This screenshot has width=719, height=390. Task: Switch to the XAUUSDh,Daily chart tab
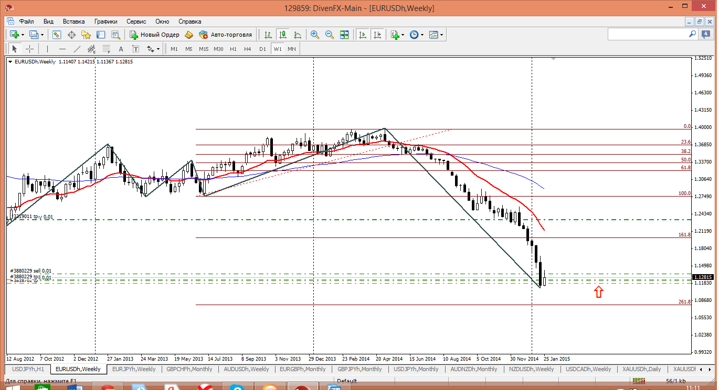[641, 369]
